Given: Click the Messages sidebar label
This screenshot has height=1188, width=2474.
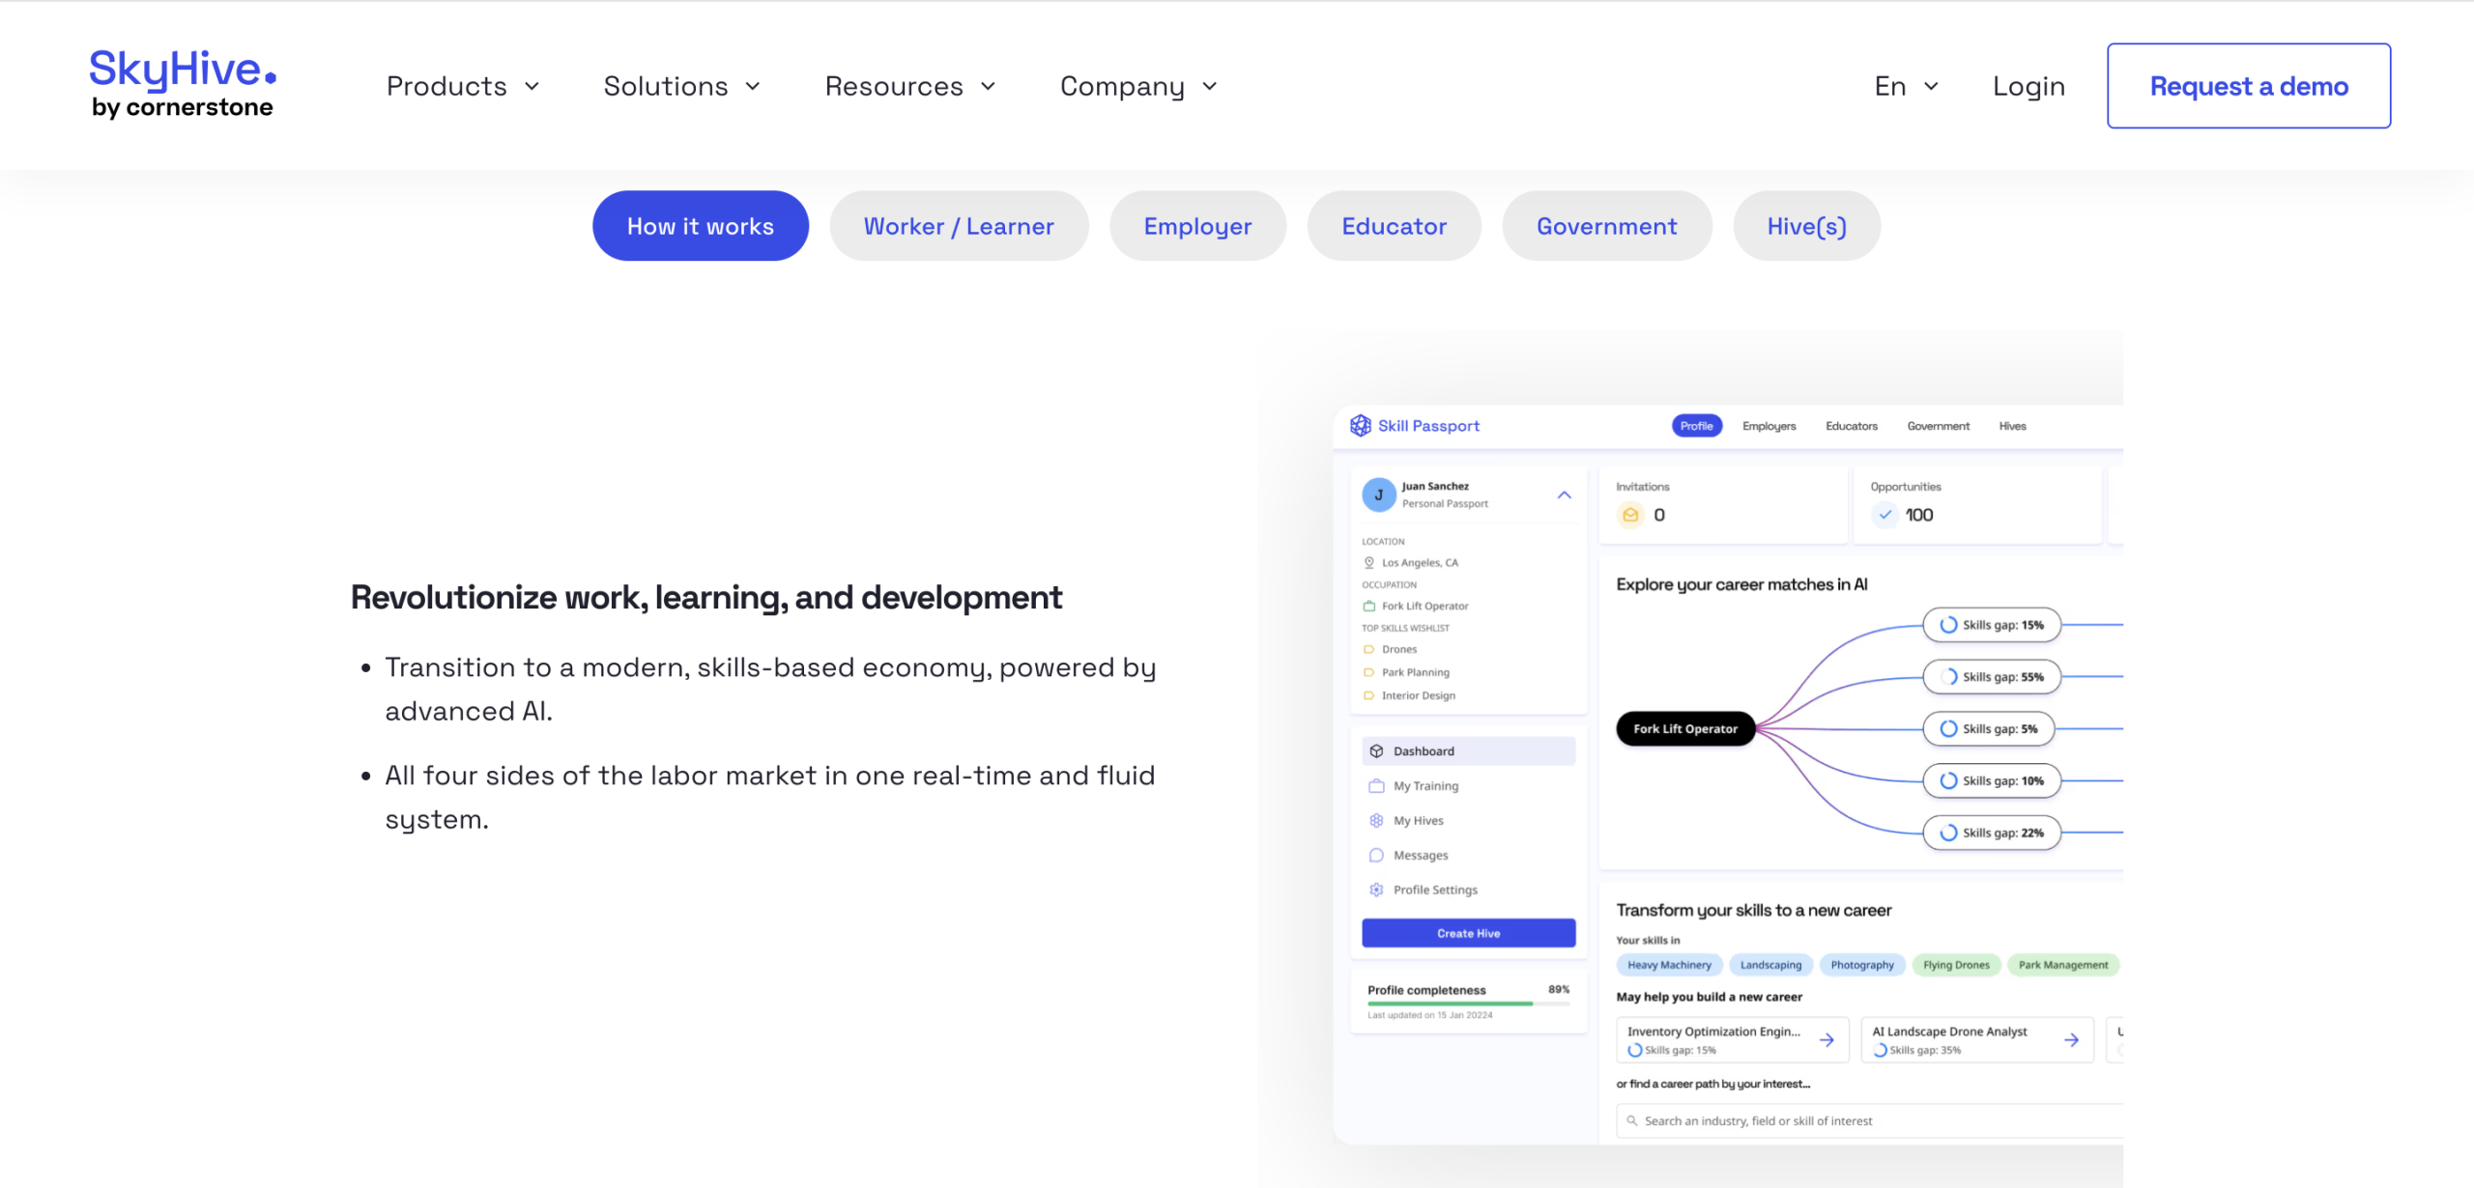Looking at the screenshot, I should tap(1421, 856).
